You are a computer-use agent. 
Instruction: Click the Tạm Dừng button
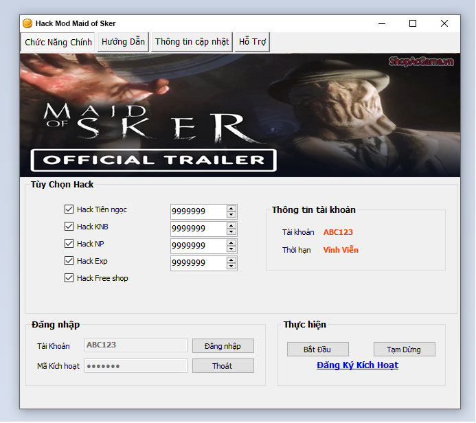(404, 350)
